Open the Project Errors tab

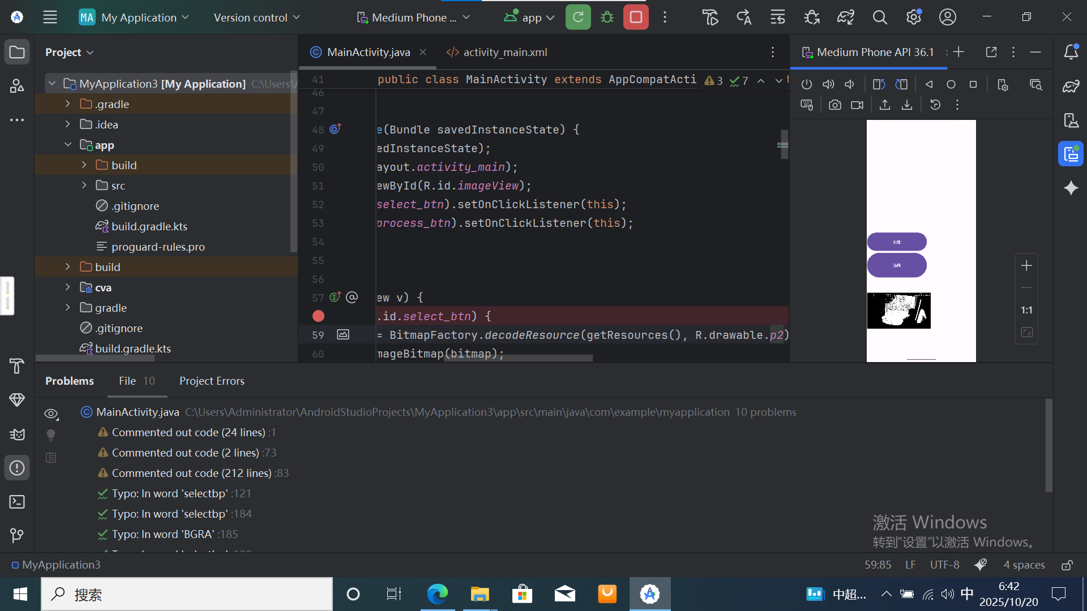[x=212, y=381]
